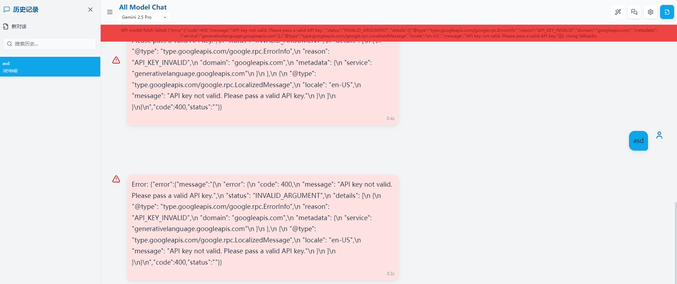Click the model dropdown chevron arrow

pyautogui.click(x=165, y=17)
